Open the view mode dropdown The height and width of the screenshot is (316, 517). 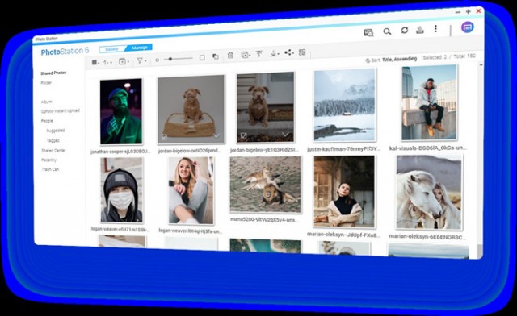click(95, 62)
